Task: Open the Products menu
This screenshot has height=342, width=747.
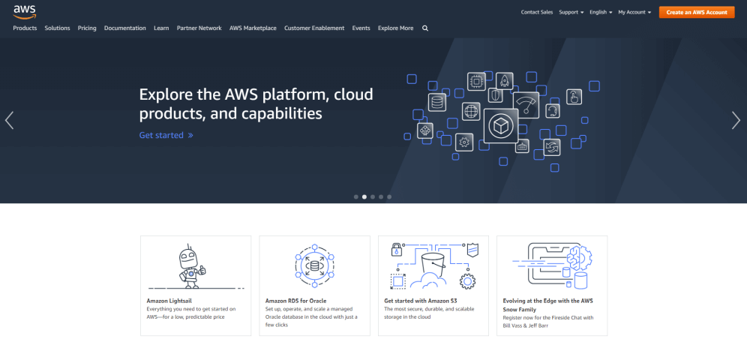Action: click(x=25, y=28)
